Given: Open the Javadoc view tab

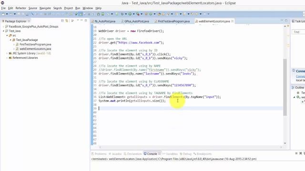Looking at the screenshot, I should [115, 154].
